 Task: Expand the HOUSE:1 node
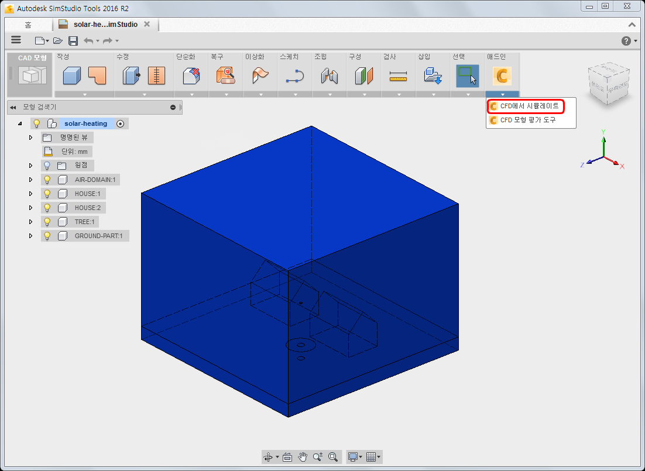click(30, 194)
